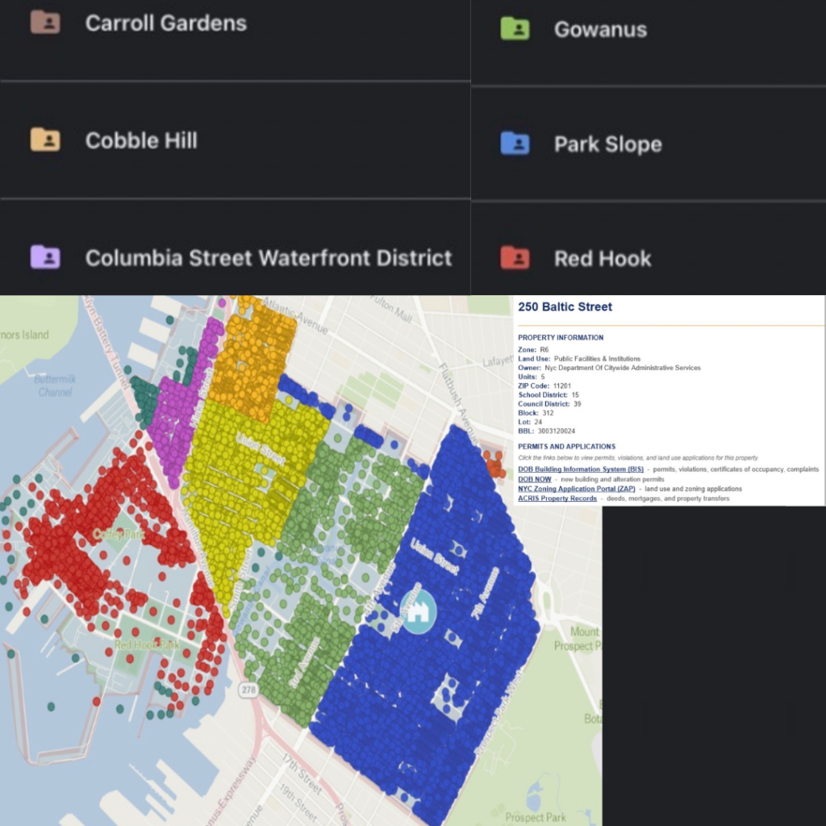The image size is (826, 826).
Task: Select the blue Park Slope folder icon
Action: (x=514, y=144)
